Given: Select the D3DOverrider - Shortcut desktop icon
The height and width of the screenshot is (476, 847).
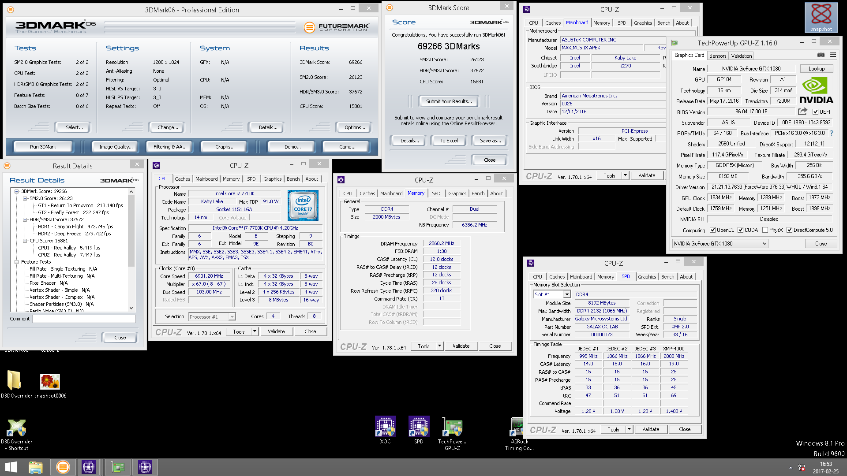Looking at the screenshot, I should [16, 435].
